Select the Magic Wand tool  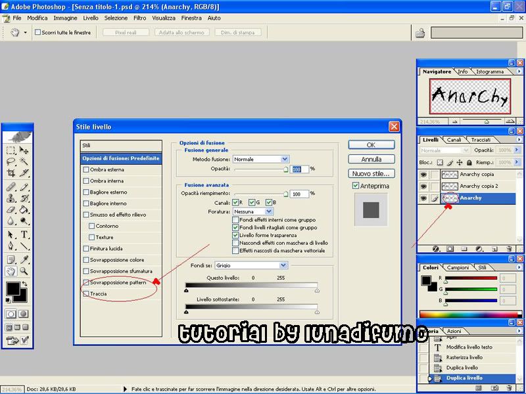[x=24, y=162]
